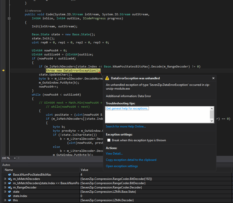Click the field icon beside Base.kNumPosStatesBitsMax

click(x=10, y=174)
